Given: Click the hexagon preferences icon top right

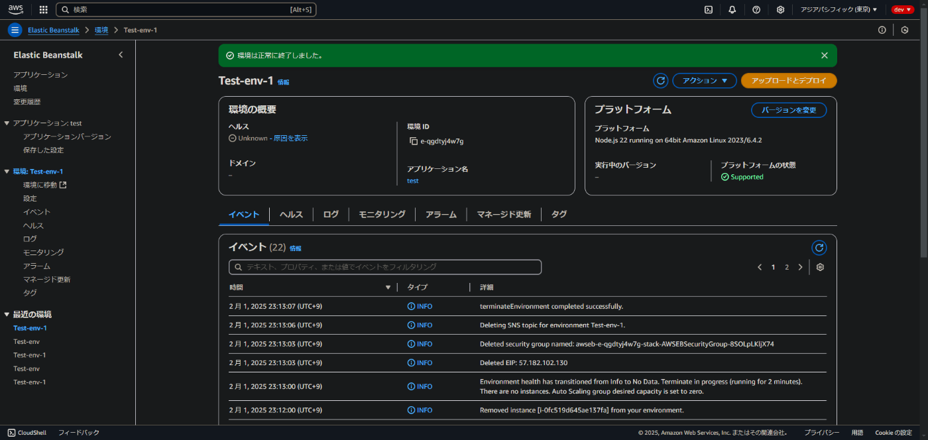Looking at the screenshot, I should pyautogui.click(x=904, y=30).
